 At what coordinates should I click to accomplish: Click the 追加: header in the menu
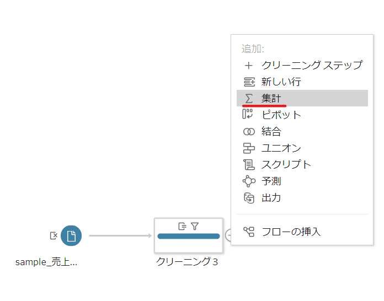253,49
